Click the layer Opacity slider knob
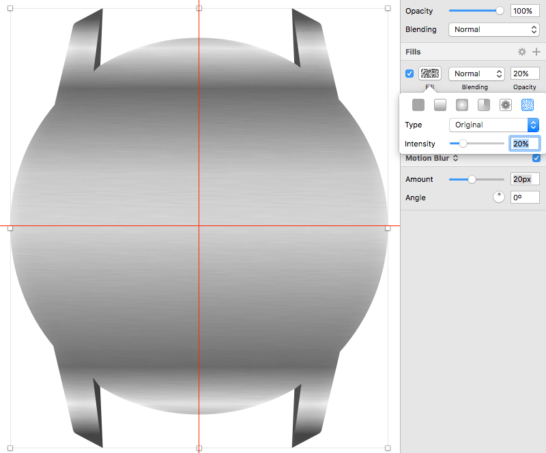The width and height of the screenshot is (546, 453). [x=500, y=11]
